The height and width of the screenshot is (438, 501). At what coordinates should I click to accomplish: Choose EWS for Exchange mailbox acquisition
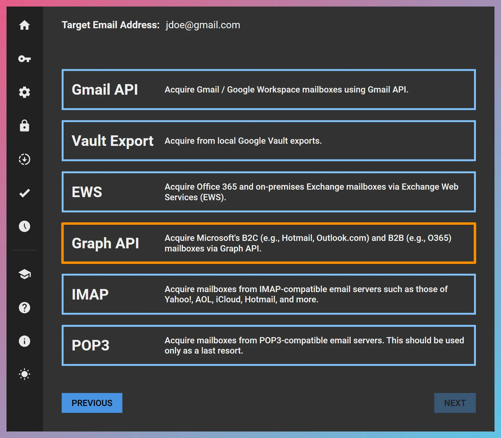(269, 192)
